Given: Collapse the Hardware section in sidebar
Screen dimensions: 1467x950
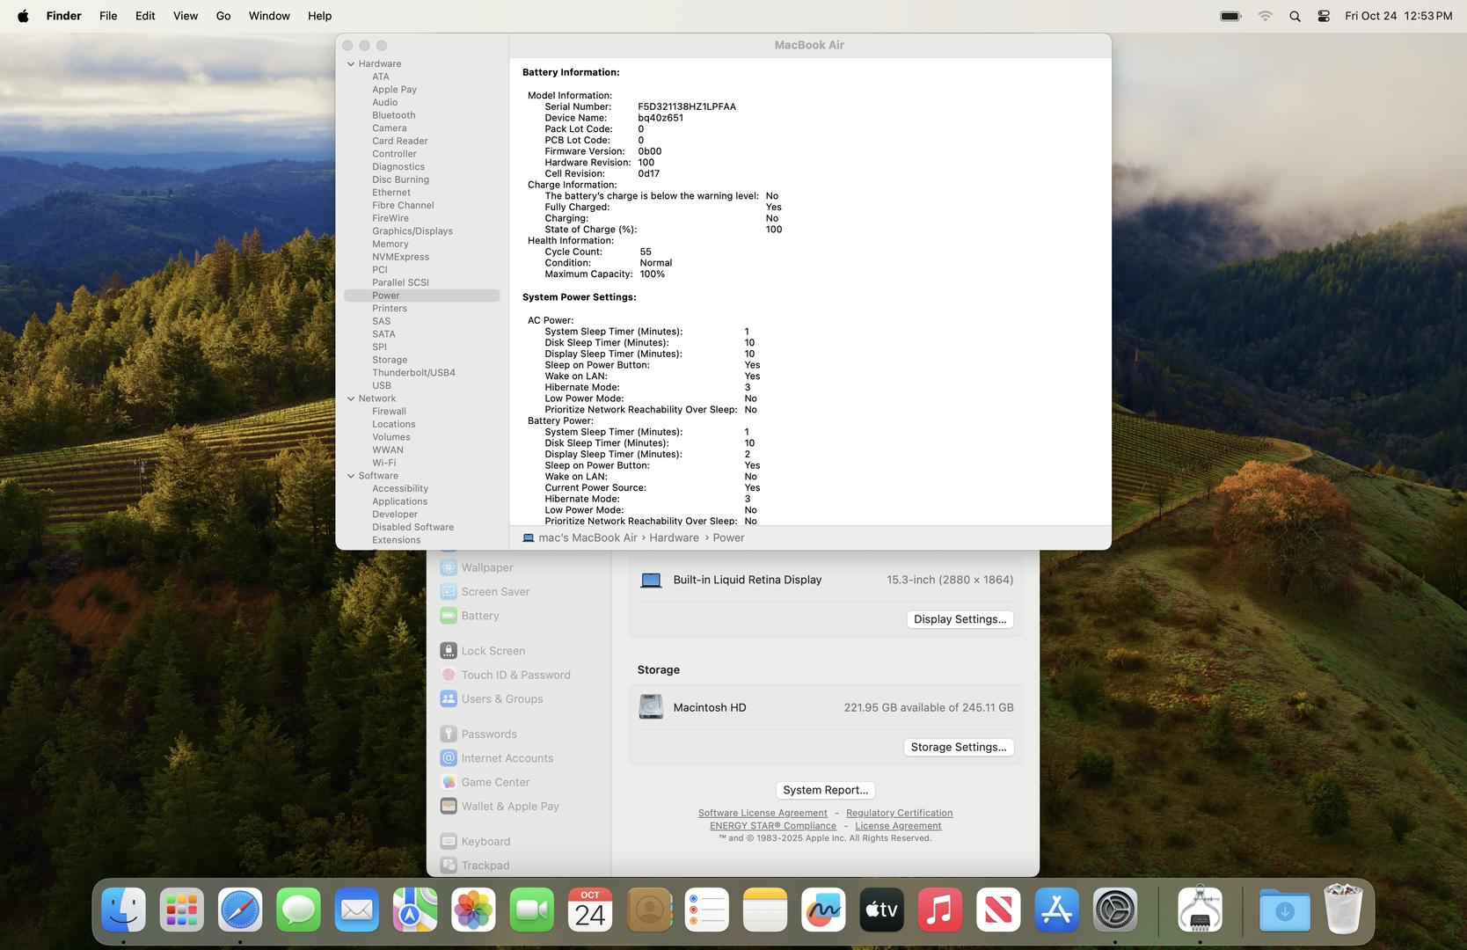Looking at the screenshot, I should [351, 64].
